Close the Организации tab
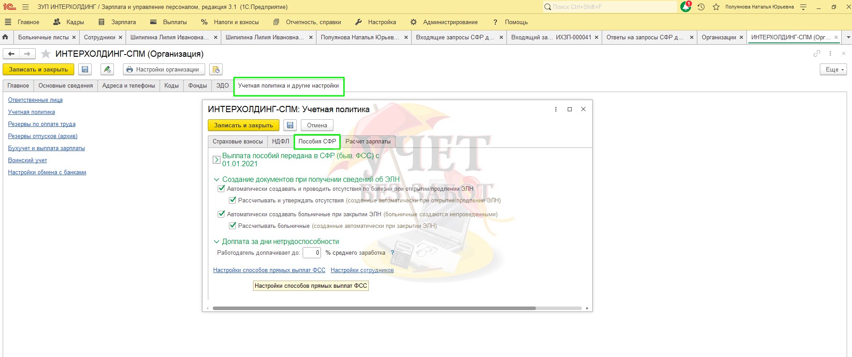Viewport: 852px width, 357px height. [x=741, y=38]
